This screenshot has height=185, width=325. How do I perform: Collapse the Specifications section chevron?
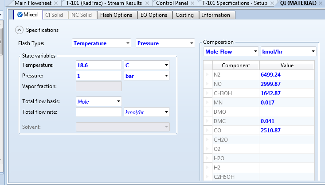pyautogui.click(x=19, y=30)
